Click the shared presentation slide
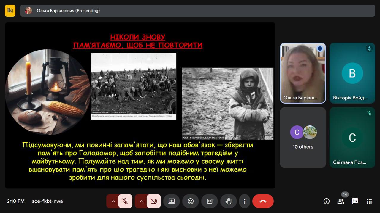The width and height of the screenshot is (380, 213). point(140,105)
